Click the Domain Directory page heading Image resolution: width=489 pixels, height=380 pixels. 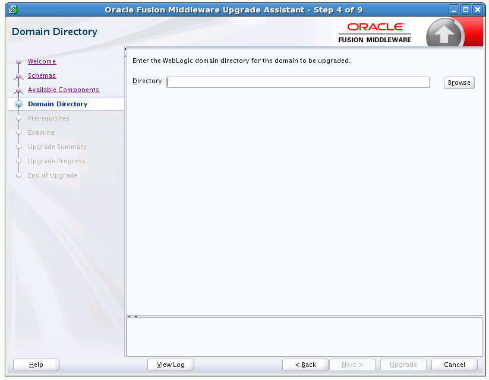(x=55, y=31)
